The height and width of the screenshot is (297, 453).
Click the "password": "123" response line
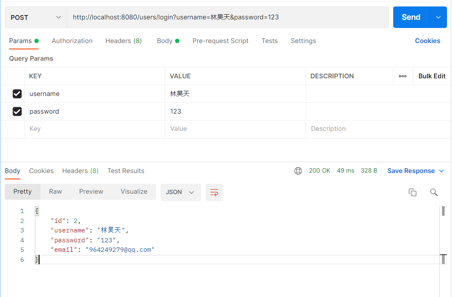click(x=85, y=240)
